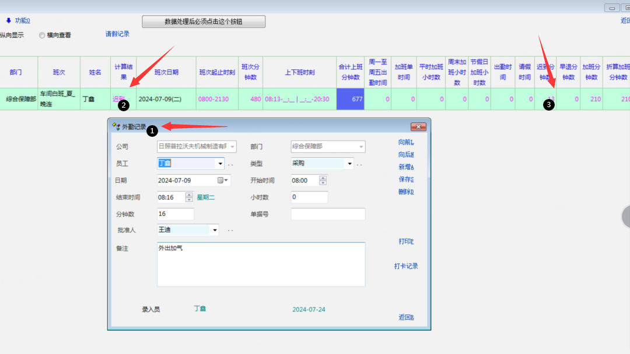
Task: Expand the 批准人 dropdown showing 王迪
Action: pyautogui.click(x=215, y=231)
